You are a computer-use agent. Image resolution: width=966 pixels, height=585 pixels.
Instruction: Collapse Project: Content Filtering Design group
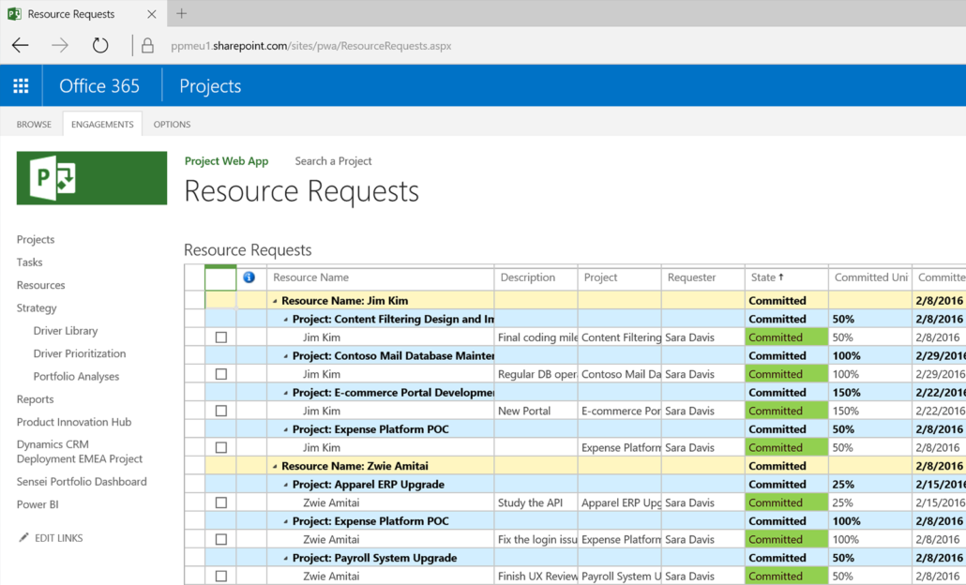pyautogui.click(x=286, y=320)
